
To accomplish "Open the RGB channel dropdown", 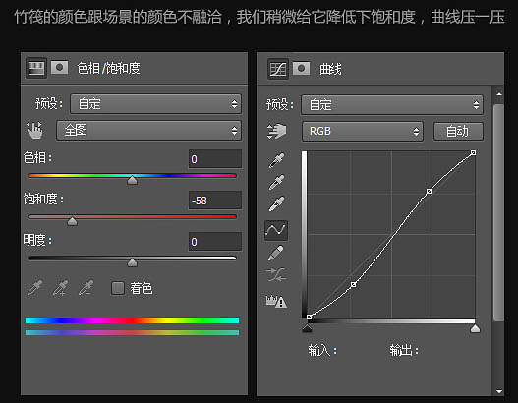I will 363,132.
